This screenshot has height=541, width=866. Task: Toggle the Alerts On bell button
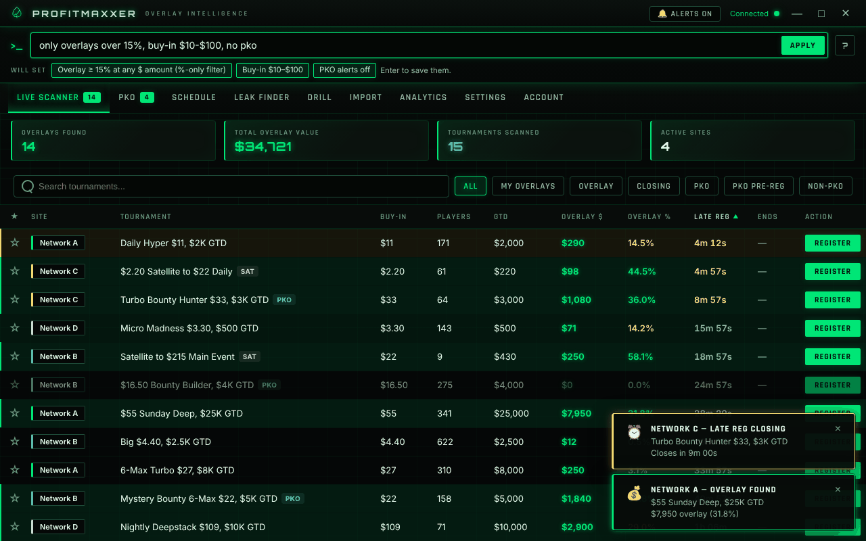685,14
